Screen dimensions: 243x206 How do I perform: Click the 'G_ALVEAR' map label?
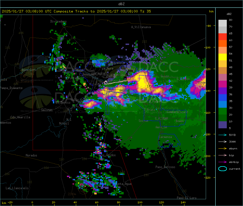tap(161, 119)
